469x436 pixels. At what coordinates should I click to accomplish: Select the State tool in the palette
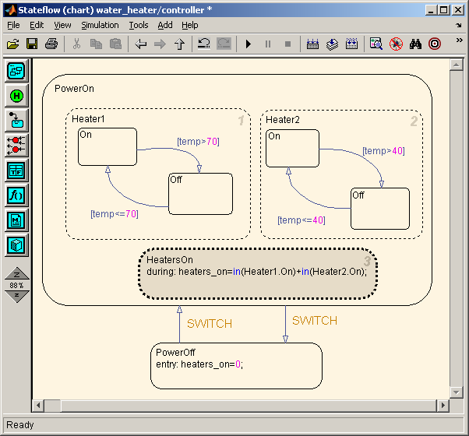click(16, 71)
